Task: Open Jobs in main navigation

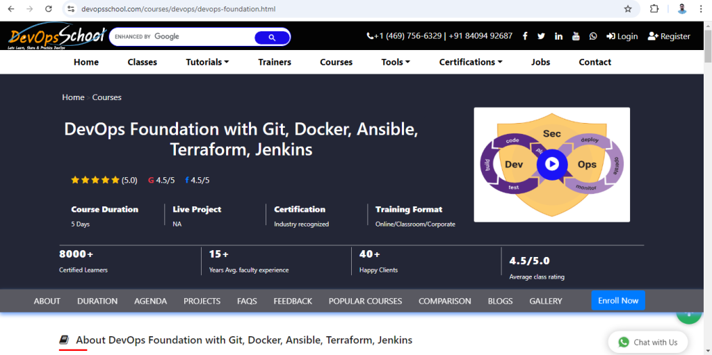Action: point(540,63)
